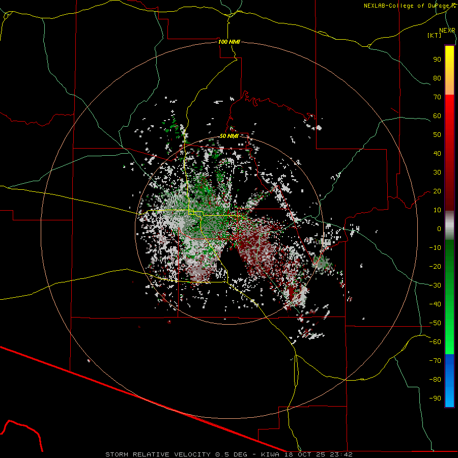Click the "-70" value on the velocity scale
This screenshot has width=458, height=458.
click(435, 361)
